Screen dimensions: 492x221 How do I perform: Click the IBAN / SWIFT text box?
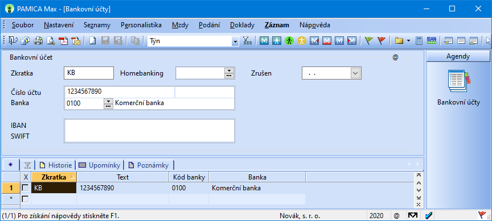(x=149, y=131)
